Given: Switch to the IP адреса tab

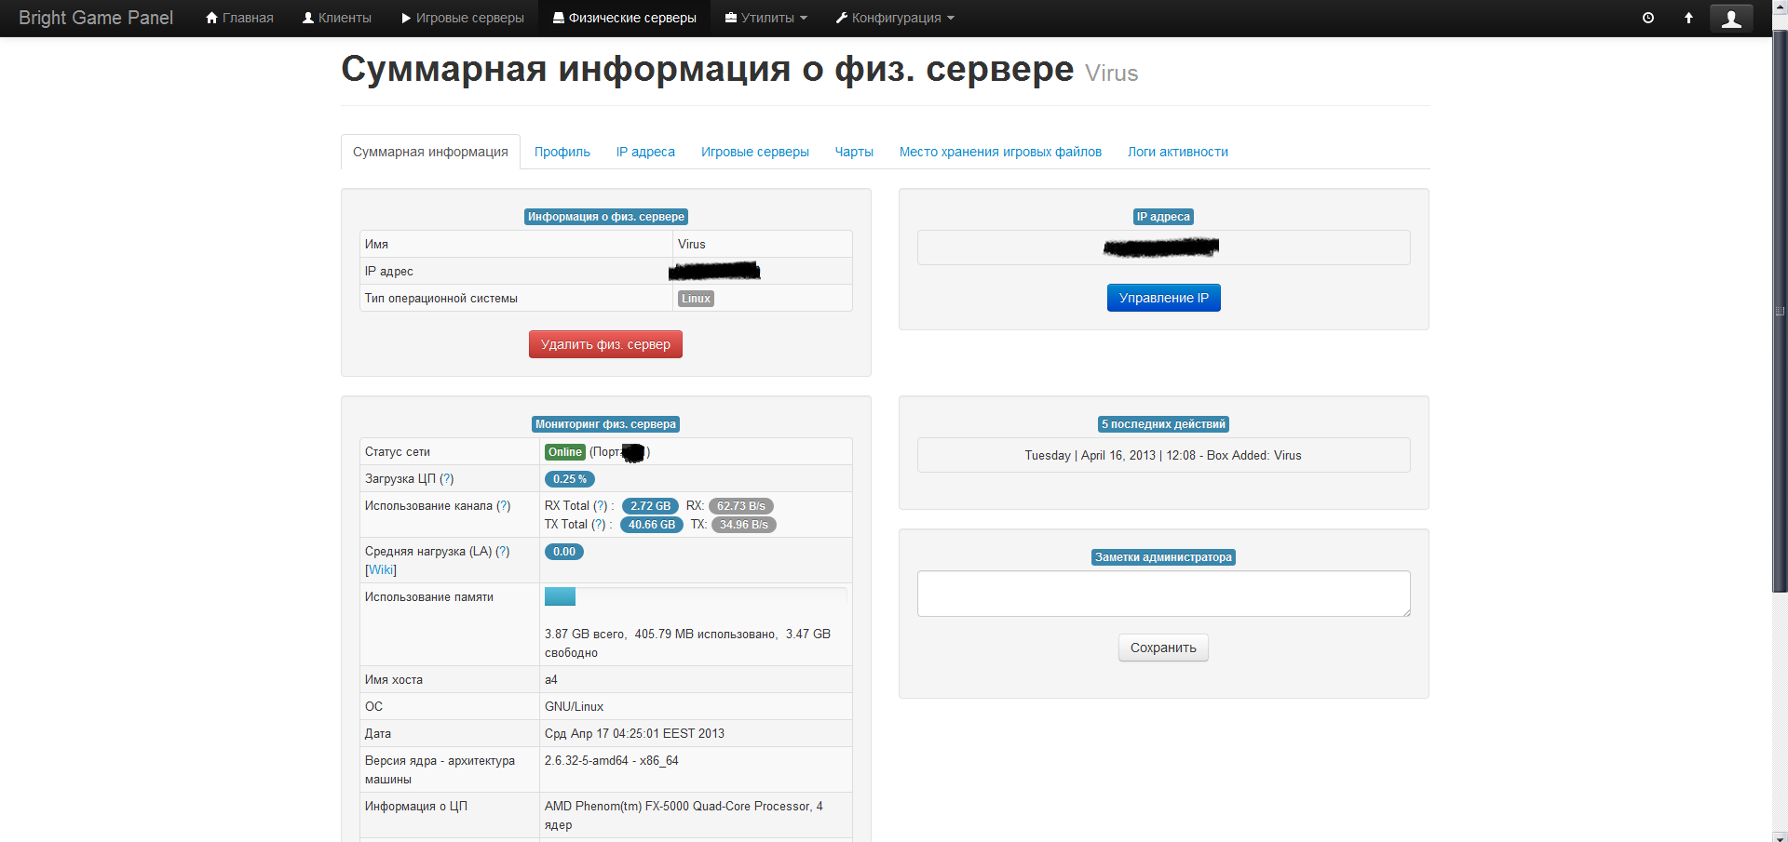Looking at the screenshot, I should coord(645,152).
